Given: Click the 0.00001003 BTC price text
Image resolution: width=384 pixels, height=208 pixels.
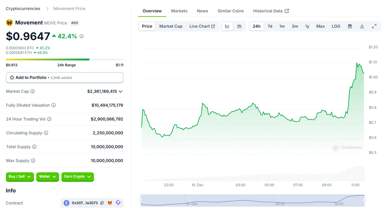Looking at the screenshot, I should click(x=20, y=48).
